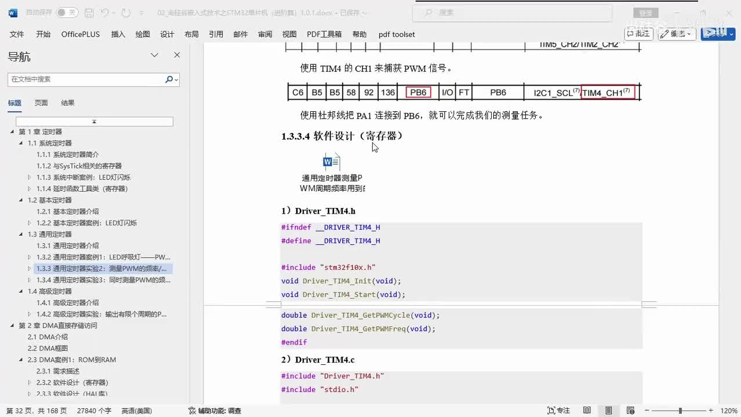Toggle the AutoSave switch
The width and height of the screenshot is (741, 417).
(67, 12)
